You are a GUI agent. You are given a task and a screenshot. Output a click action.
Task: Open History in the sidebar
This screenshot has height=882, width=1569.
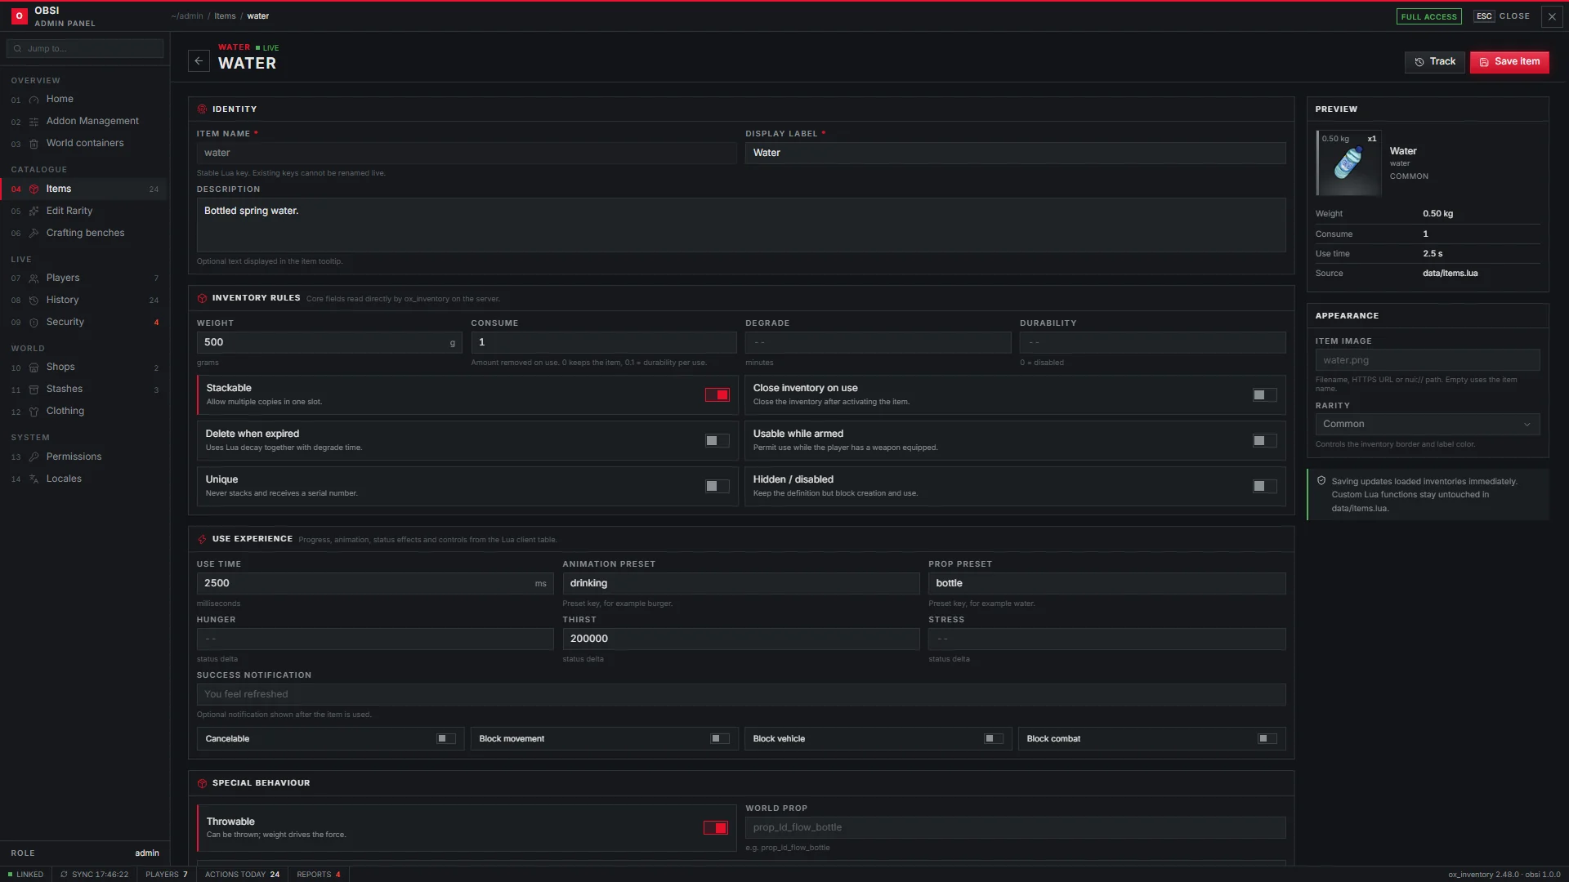click(84, 301)
